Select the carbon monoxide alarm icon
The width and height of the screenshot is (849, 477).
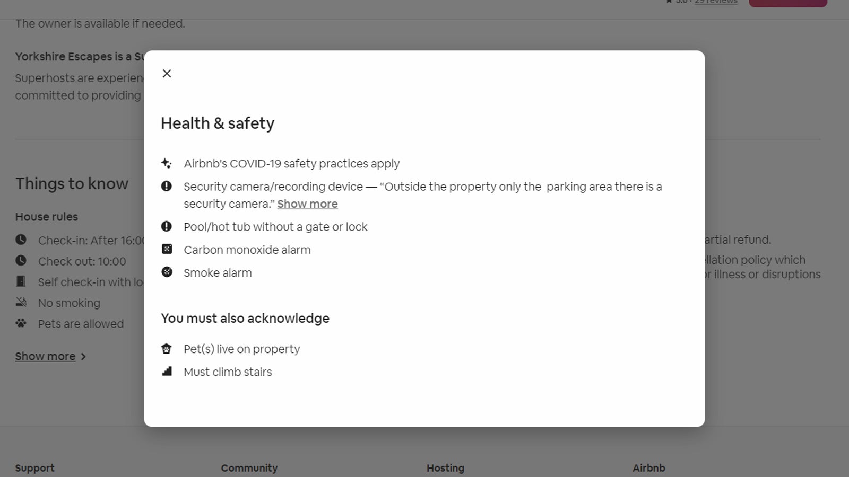coord(167,249)
